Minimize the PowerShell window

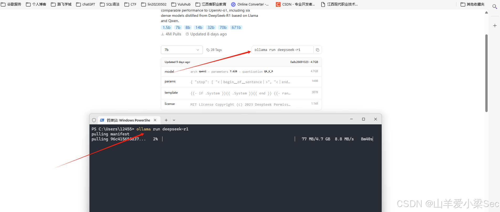351,119
